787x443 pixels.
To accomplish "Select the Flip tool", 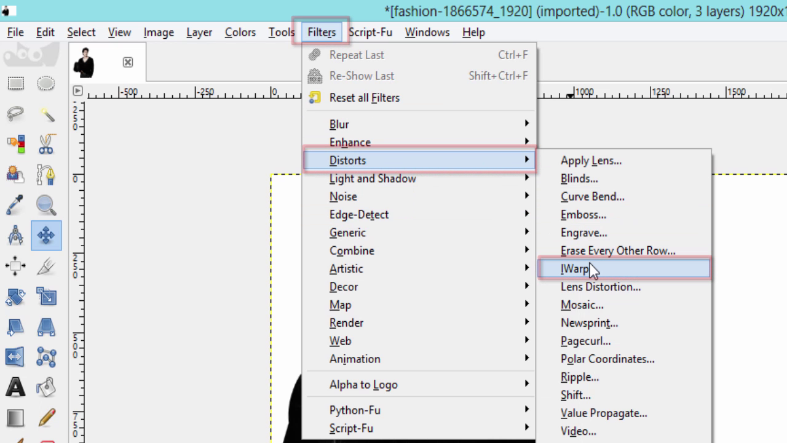I will tap(15, 357).
